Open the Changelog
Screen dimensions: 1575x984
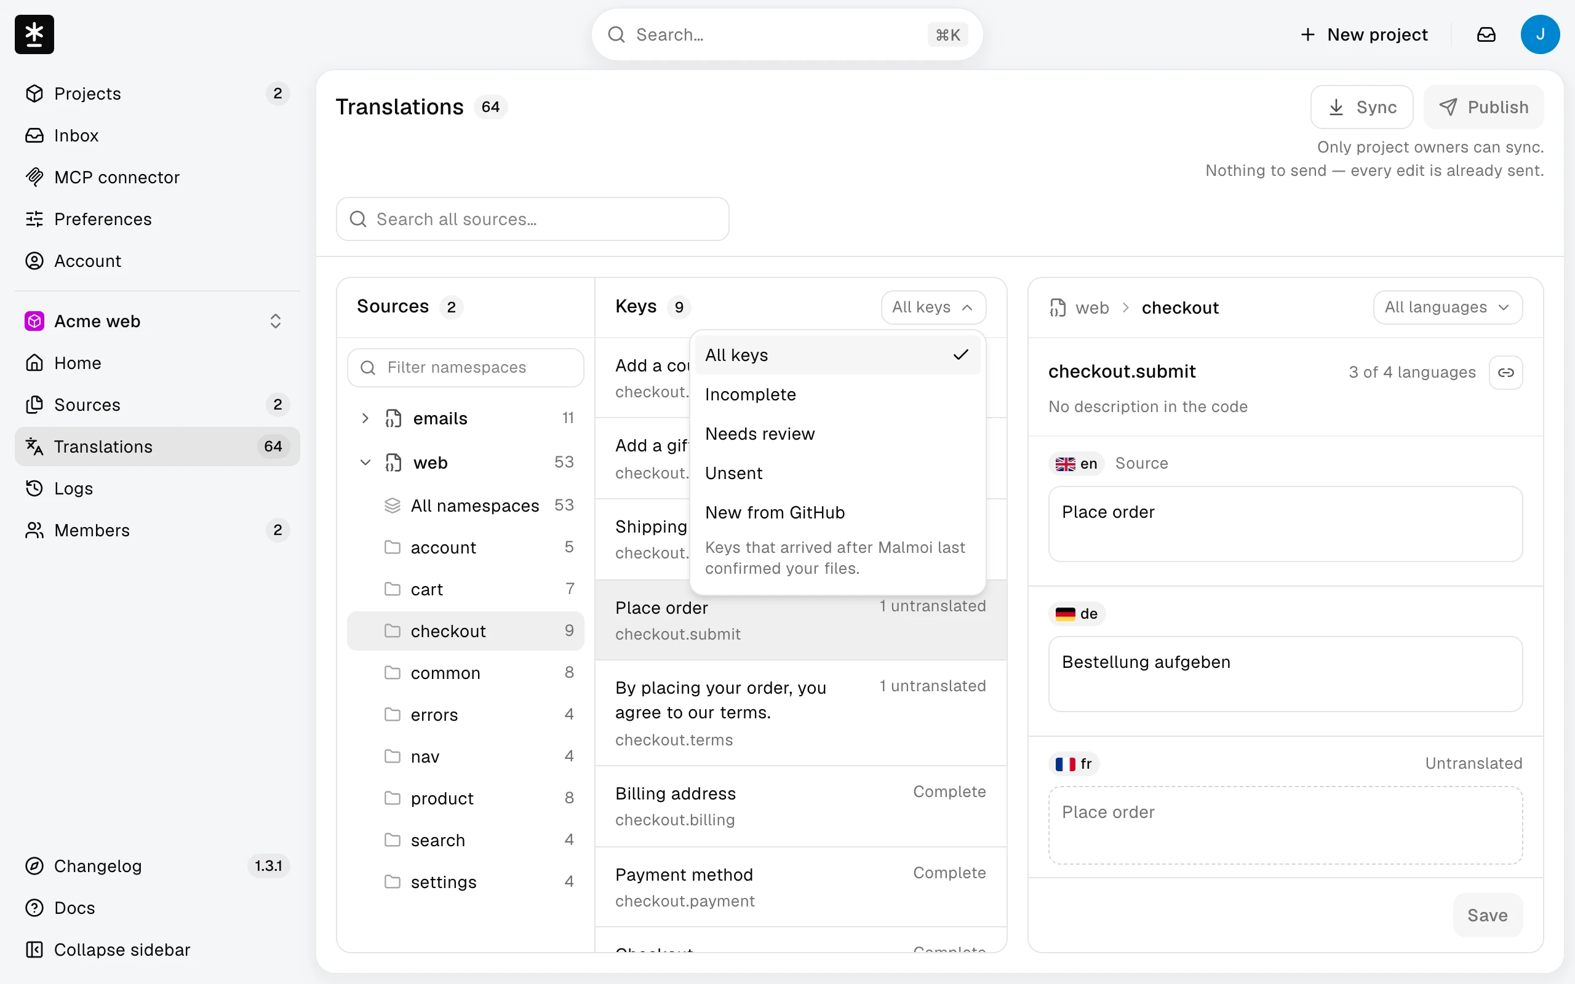click(157, 866)
